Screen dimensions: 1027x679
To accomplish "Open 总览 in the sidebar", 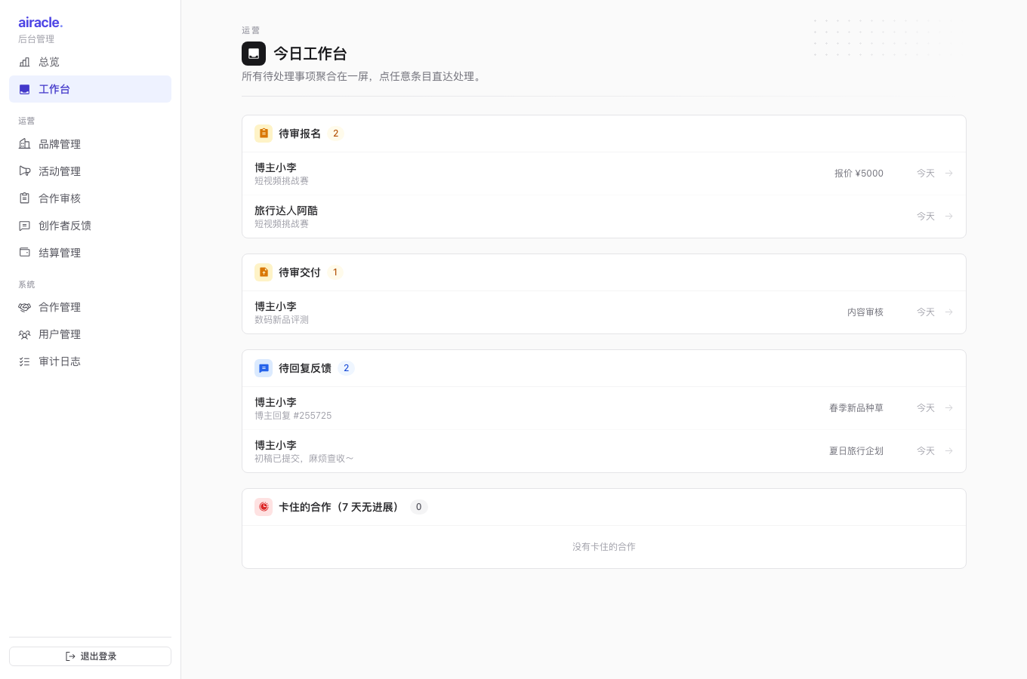I will [90, 62].
